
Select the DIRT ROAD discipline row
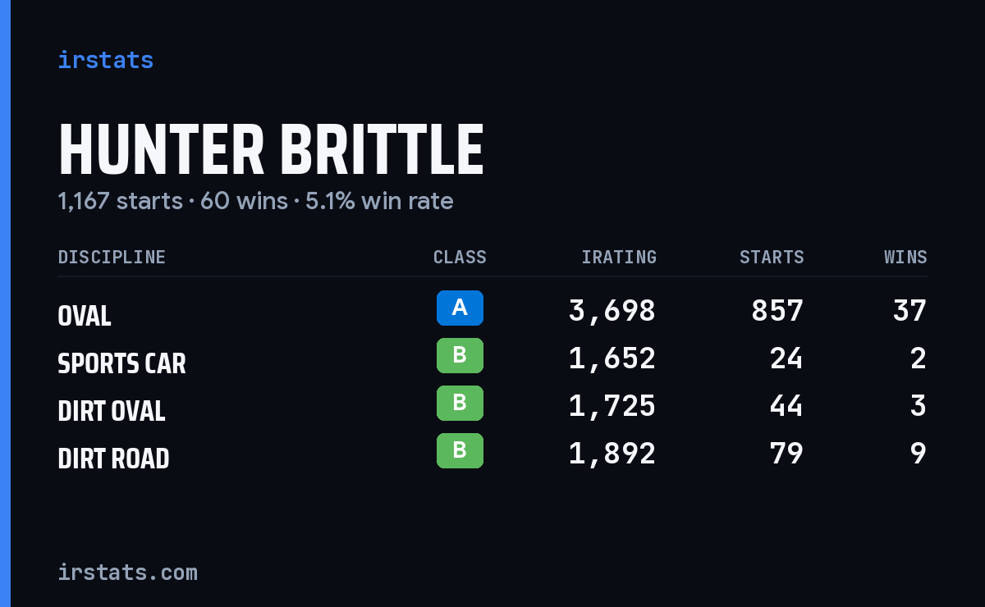click(492, 454)
